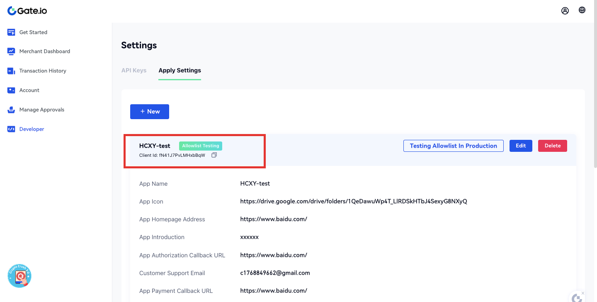The width and height of the screenshot is (597, 302).
Task: Click the floating Gate widget icon
Action: pyautogui.click(x=577, y=298)
